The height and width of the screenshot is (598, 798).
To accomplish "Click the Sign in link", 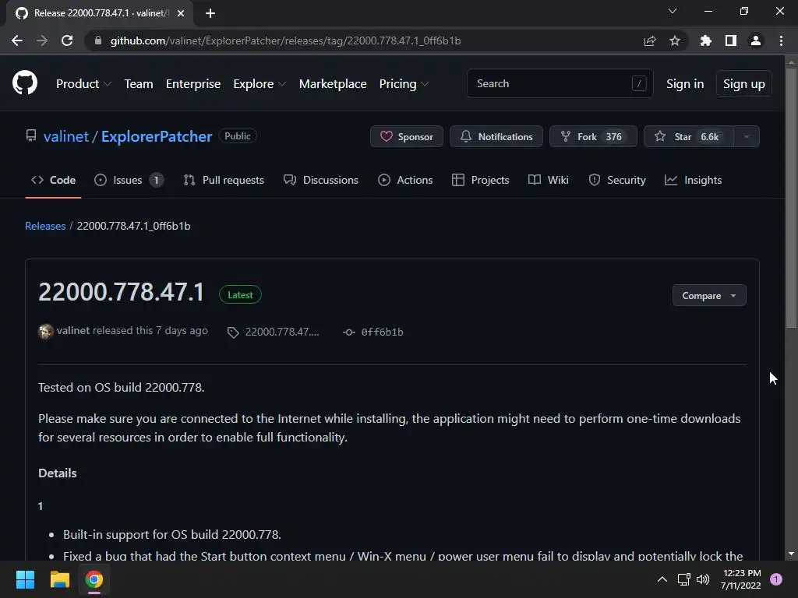I will (x=685, y=84).
